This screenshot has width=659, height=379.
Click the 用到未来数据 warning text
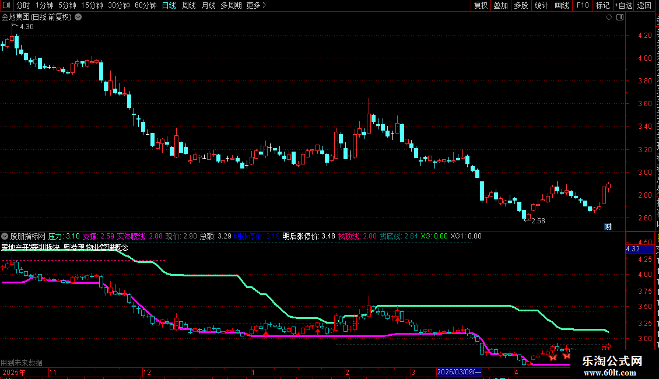click(22, 363)
